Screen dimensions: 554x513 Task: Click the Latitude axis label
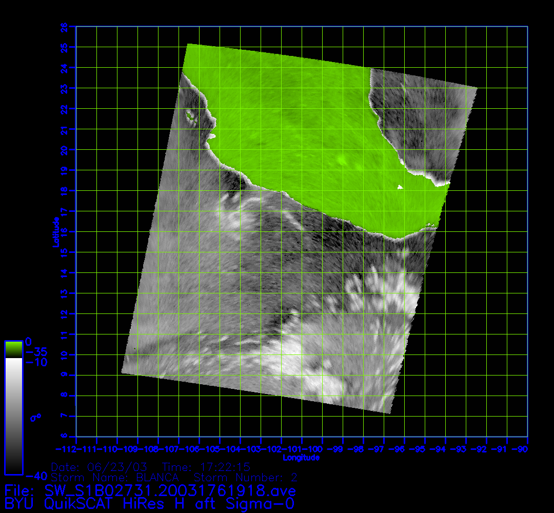click(54, 232)
